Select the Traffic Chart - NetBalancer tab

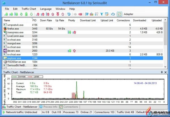pyautogui.click(x=20, y=107)
